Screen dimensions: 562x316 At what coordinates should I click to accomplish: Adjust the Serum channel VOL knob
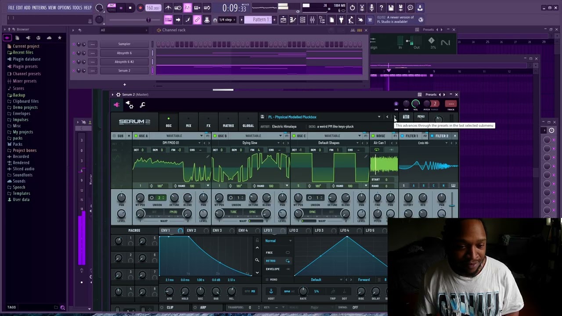[415, 104]
